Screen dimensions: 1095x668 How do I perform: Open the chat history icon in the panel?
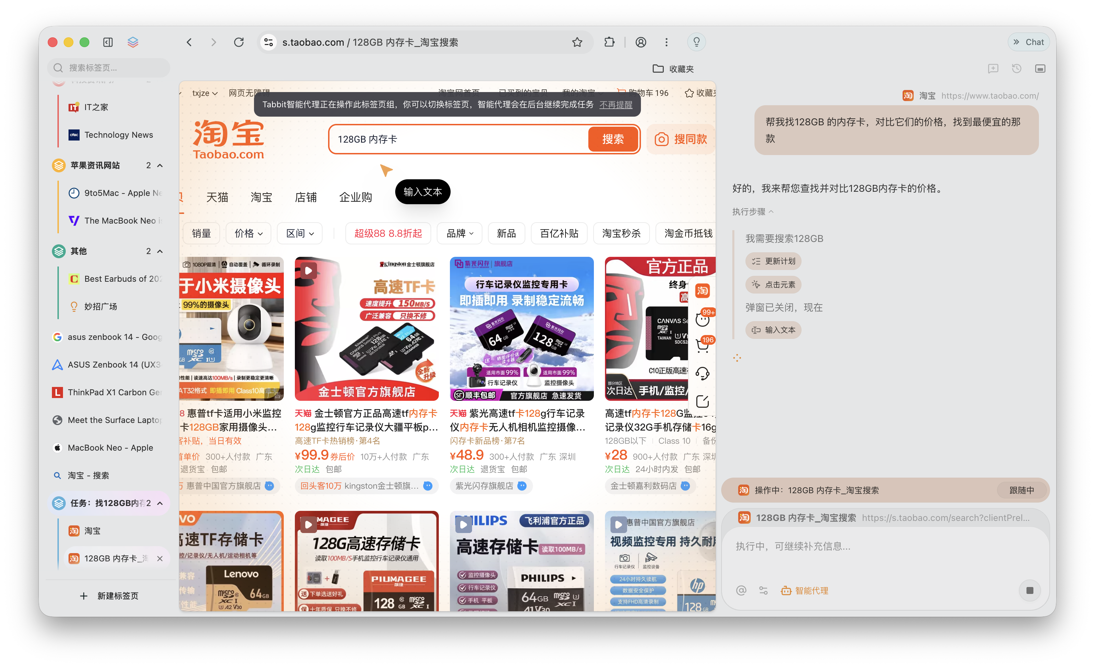[x=1017, y=69]
